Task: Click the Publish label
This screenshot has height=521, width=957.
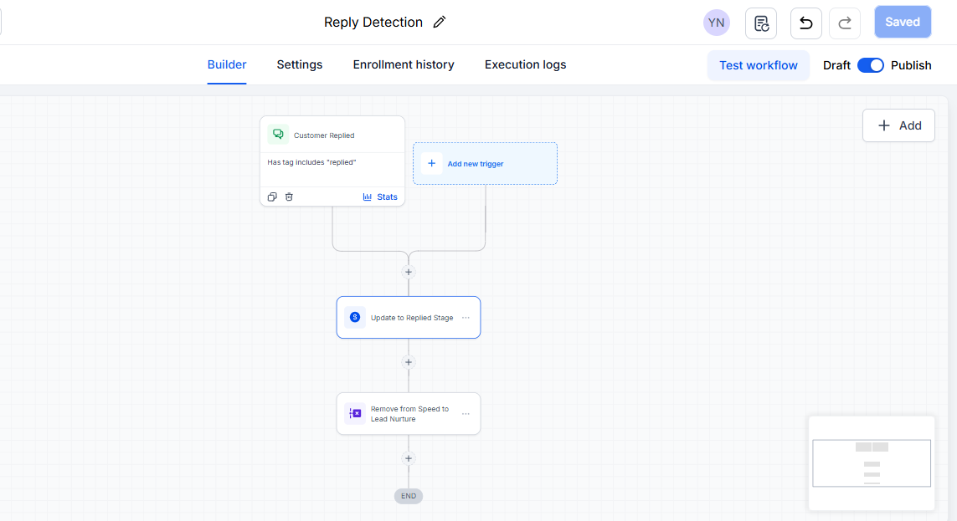Action: (911, 65)
